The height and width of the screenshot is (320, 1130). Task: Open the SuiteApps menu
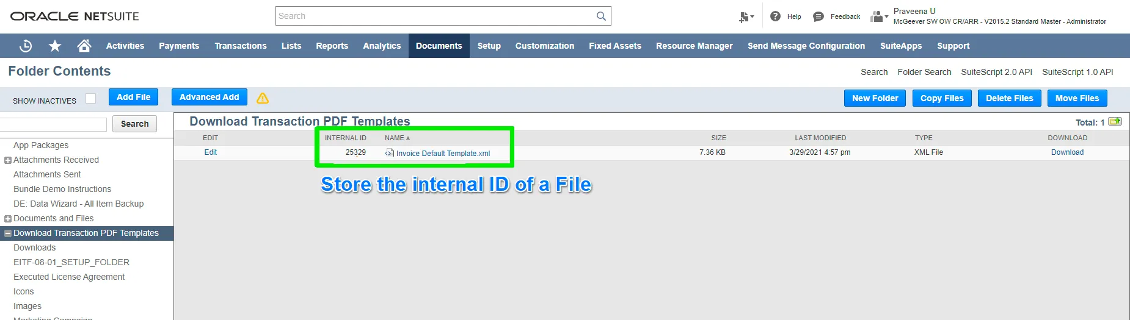tap(901, 46)
